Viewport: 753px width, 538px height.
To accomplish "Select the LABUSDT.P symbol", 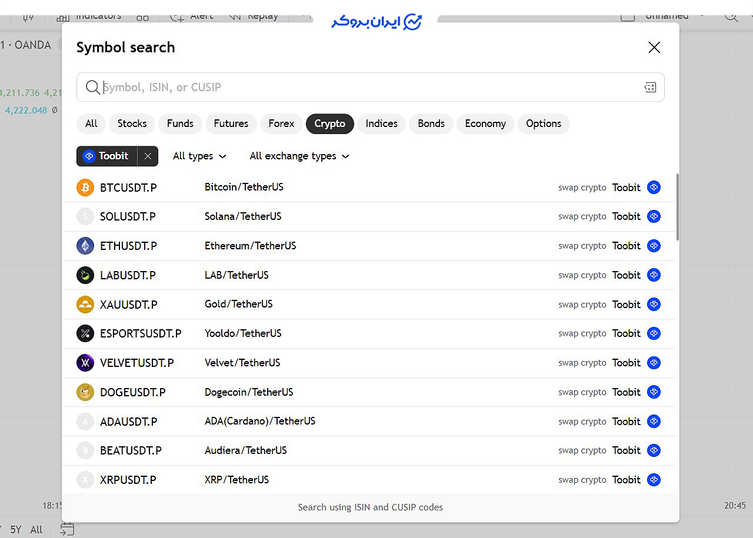I will coord(128,275).
